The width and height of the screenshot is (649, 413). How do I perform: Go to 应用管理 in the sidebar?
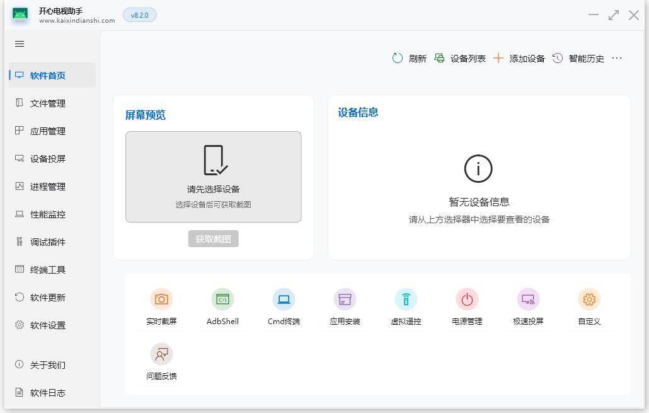click(x=52, y=131)
